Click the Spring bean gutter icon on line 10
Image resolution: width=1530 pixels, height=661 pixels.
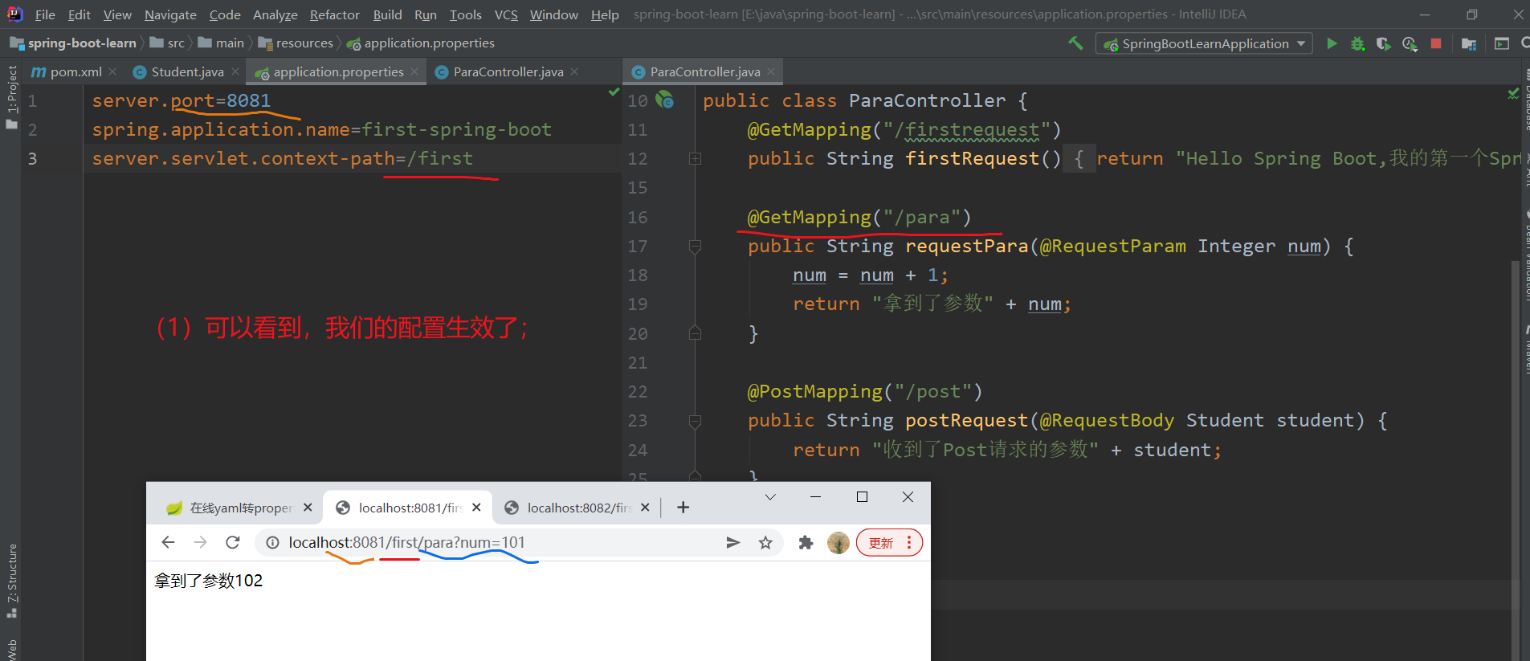click(664, 100)
